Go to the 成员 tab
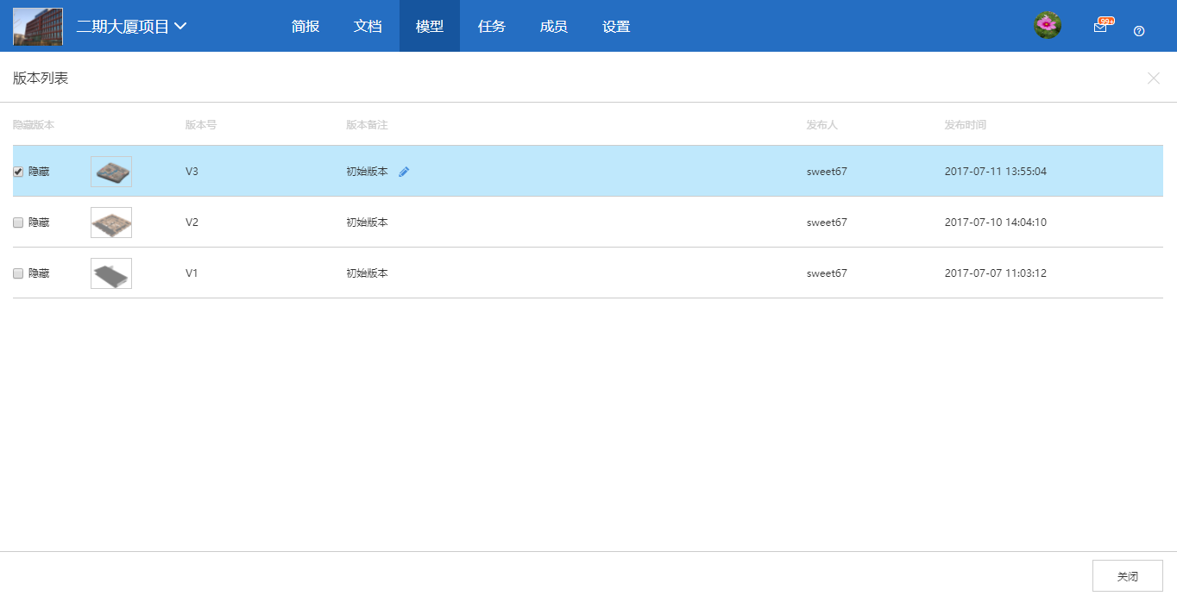Image resolution: width=1177 pixels, height=596 pixels. (x=554, y=27)
